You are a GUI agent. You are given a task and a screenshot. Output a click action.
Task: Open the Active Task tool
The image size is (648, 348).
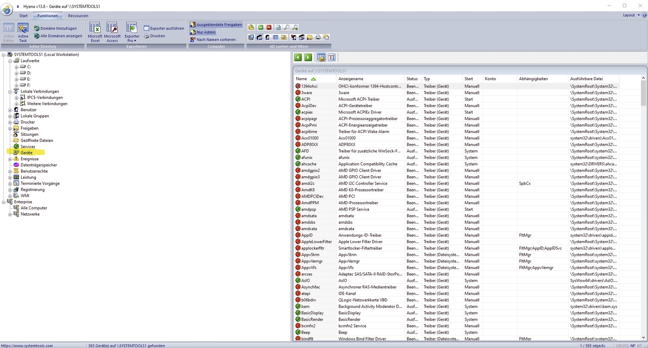[x=23, y=32]
